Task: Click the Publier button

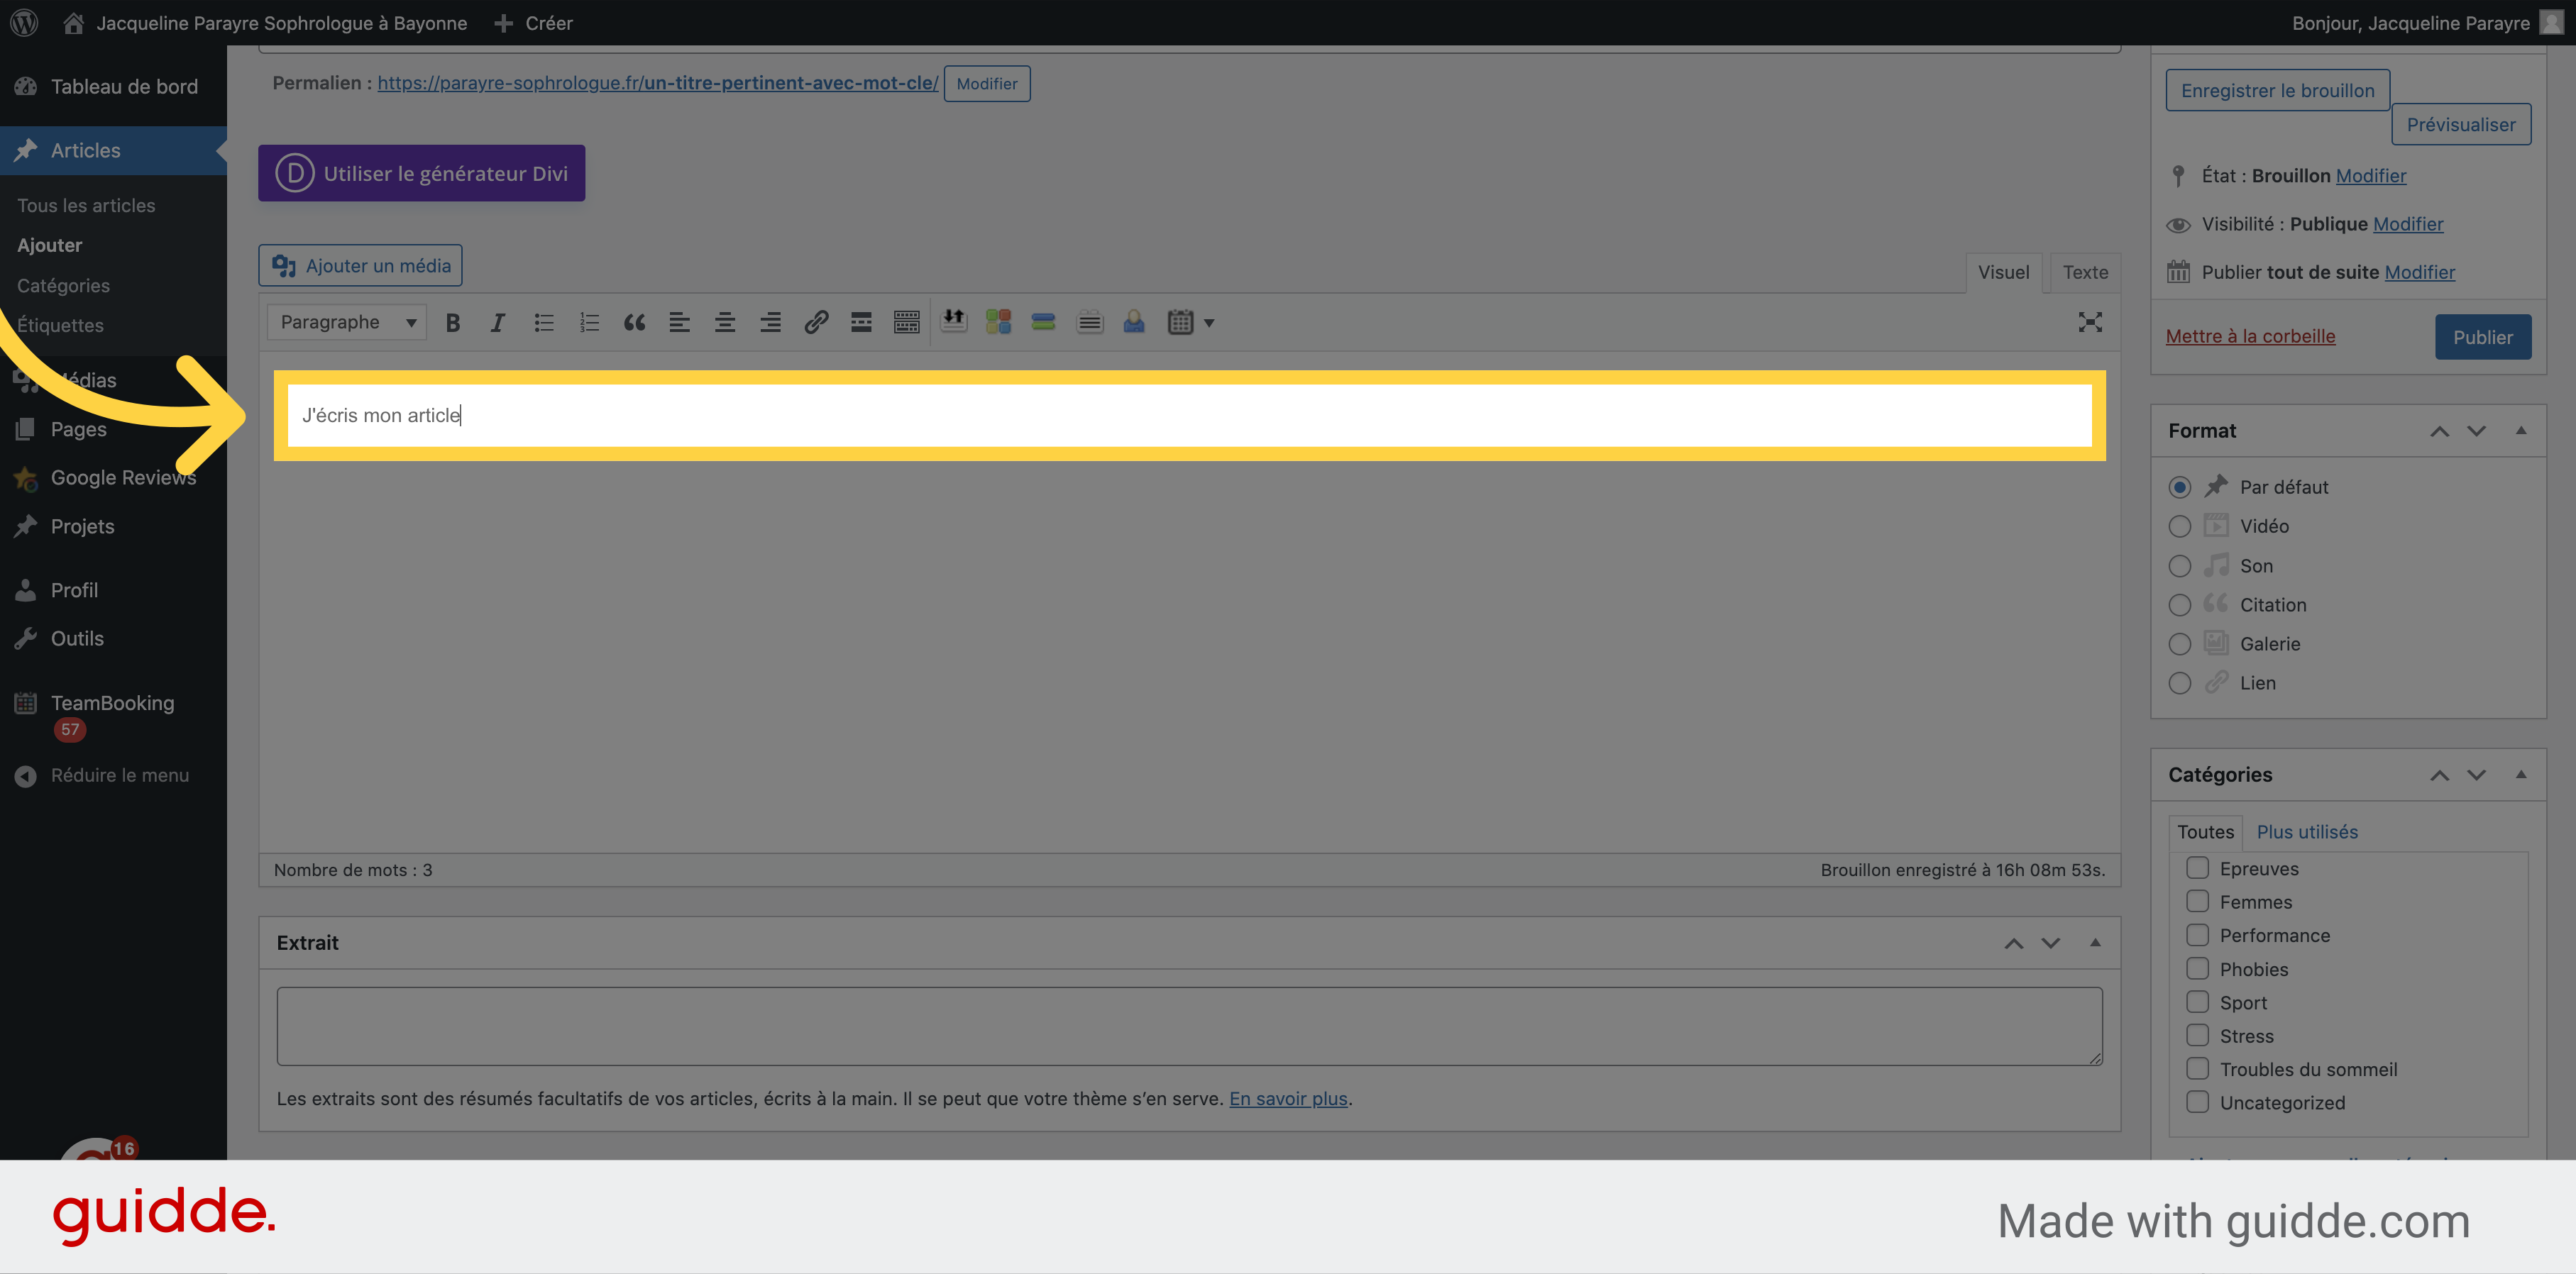Action: [x=2481, y=336]
